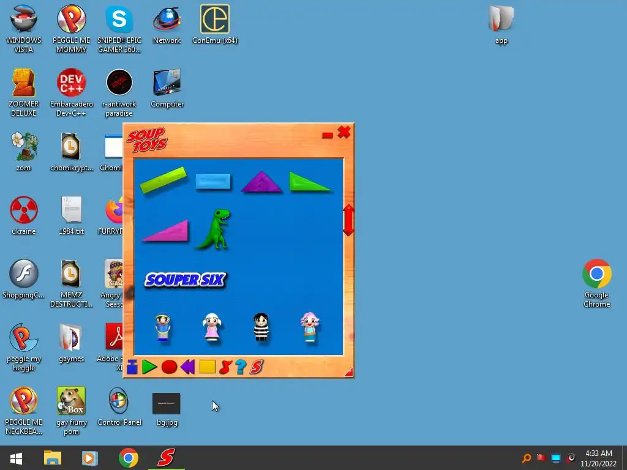Viewport: 627px width, 470px height.
Task: Launch Embarcadero Dev-C++ from desktop
Action: click(71, 92)
